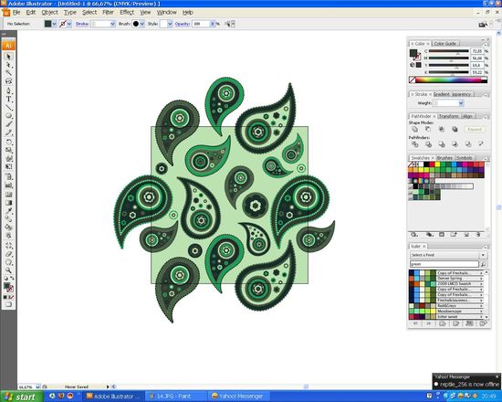Open the Opacity slider arrow
This screenshot has width=502, height=402.
point(212,24)
